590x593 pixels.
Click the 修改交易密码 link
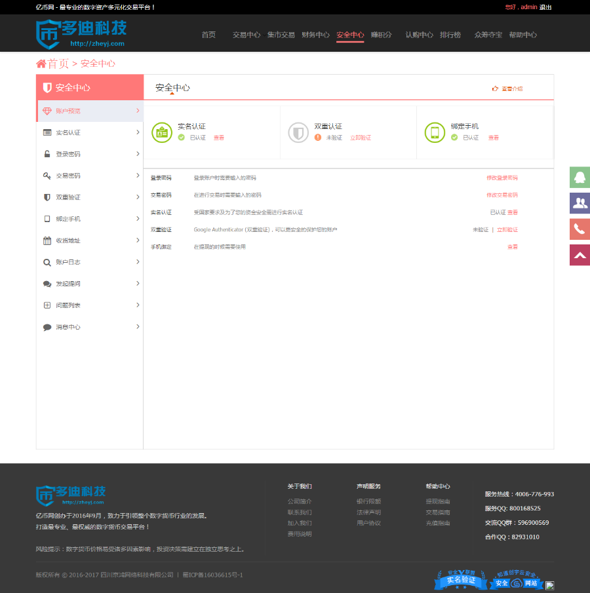501,195
